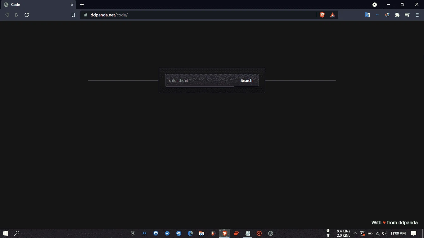Open the 11:00 AM clock
Screen dimensions: 424x238
398,233
